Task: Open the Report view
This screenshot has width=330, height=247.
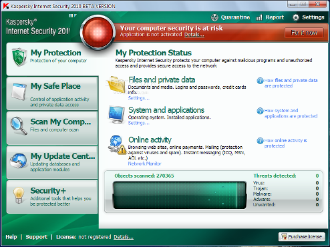Action: (270, 17)
